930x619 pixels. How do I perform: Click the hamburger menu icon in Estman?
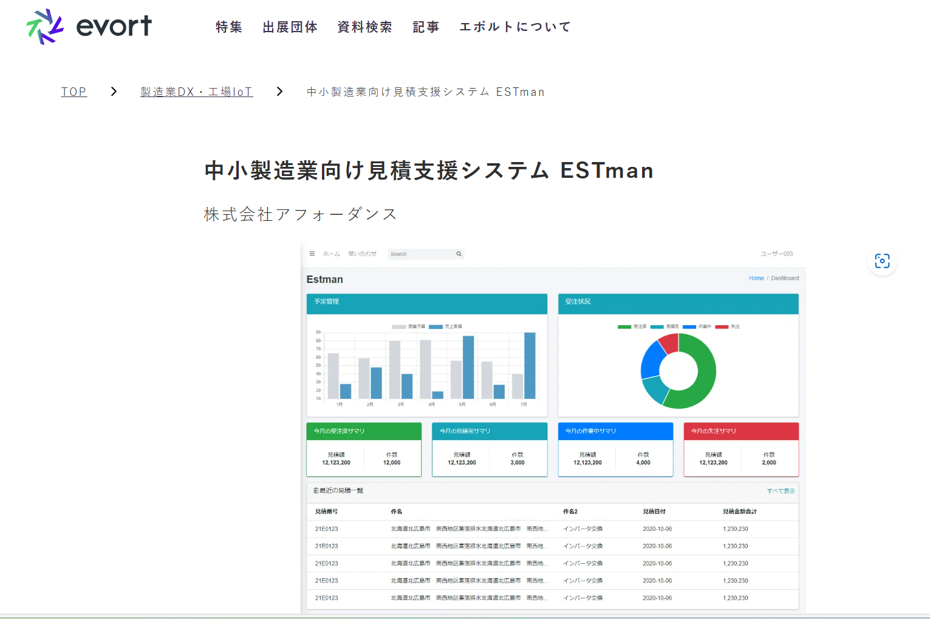coord(312,254)
